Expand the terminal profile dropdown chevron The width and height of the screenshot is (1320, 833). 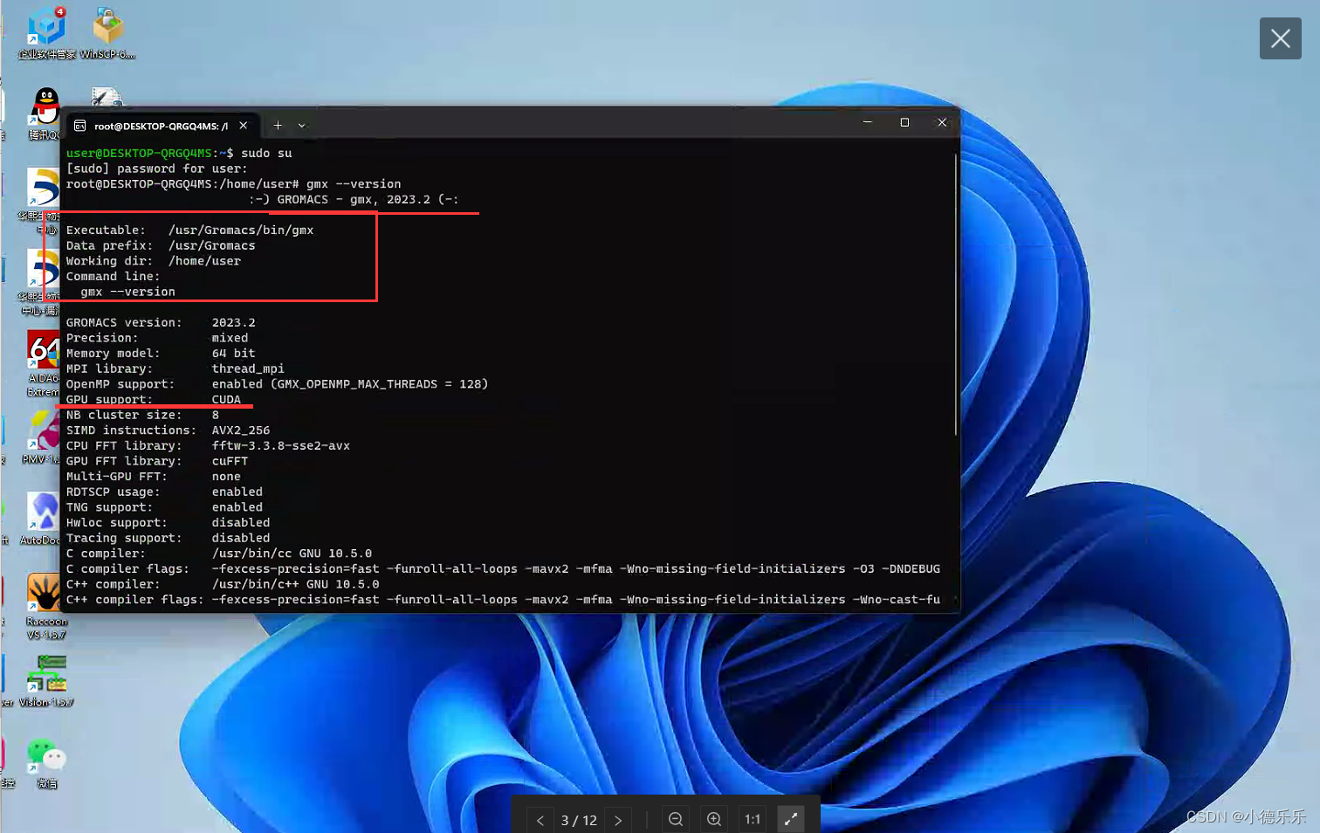pos(302,126)
